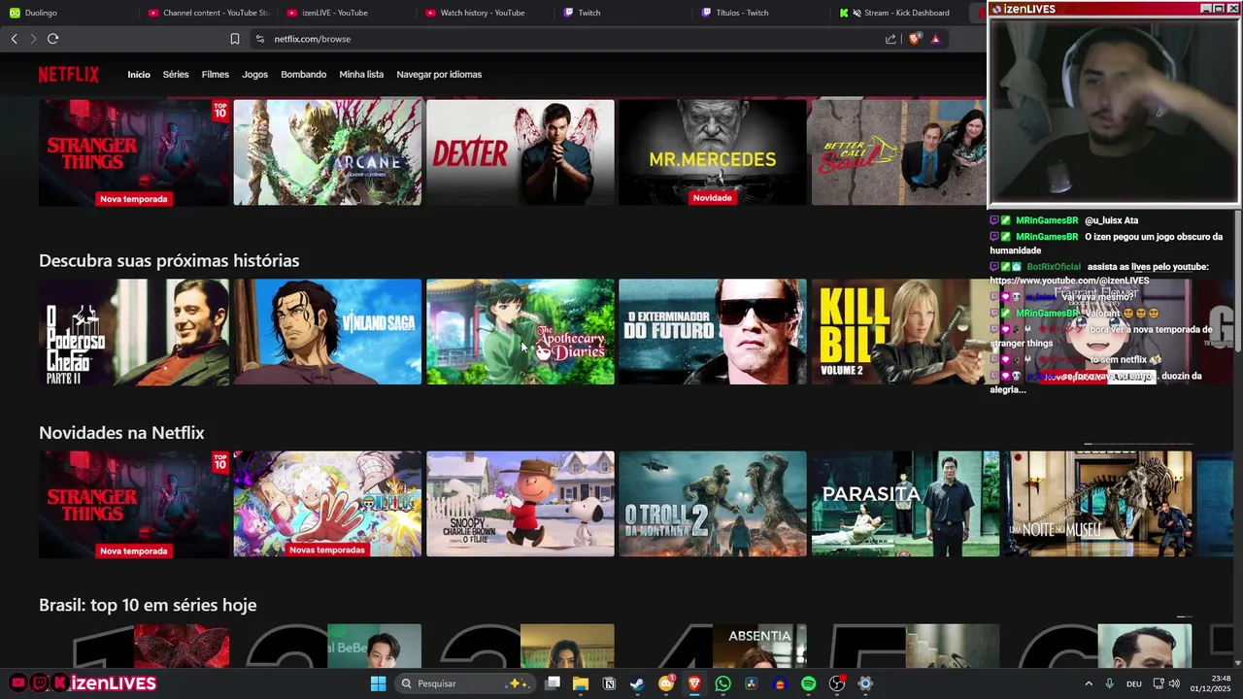Screen dimensions: 1243x699
Task: Go back with the browser back arrow
Action: [14, 39]
